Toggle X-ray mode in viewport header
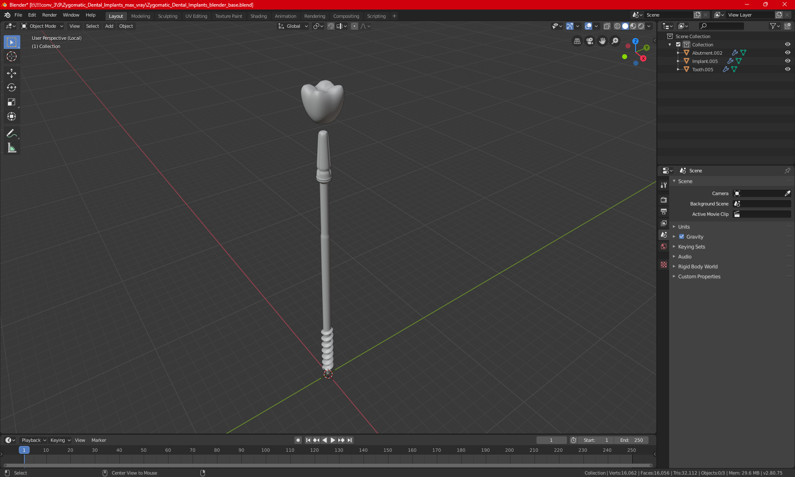This screenshot has width=795, height=477. point(607,26)
